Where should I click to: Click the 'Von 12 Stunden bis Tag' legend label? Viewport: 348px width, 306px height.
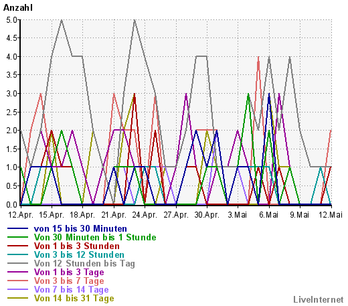(x=84, y=263)
